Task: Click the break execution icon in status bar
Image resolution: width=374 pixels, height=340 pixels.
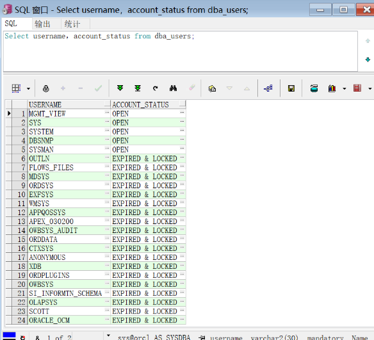Action: 22,337
